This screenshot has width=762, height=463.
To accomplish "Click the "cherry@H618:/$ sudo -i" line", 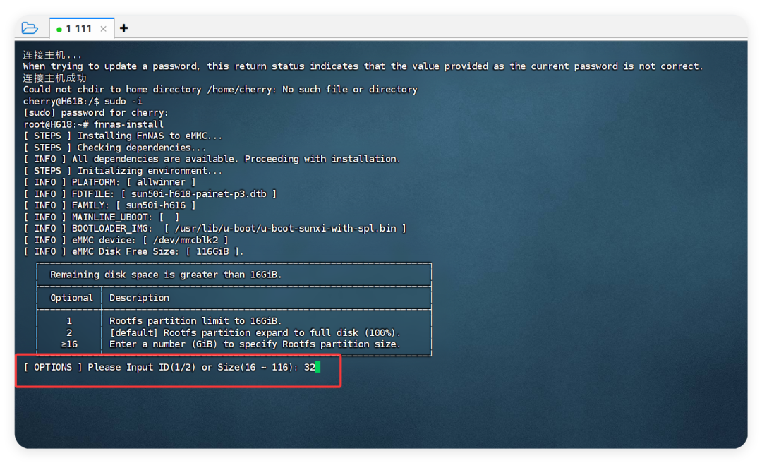I will (83, 101).
